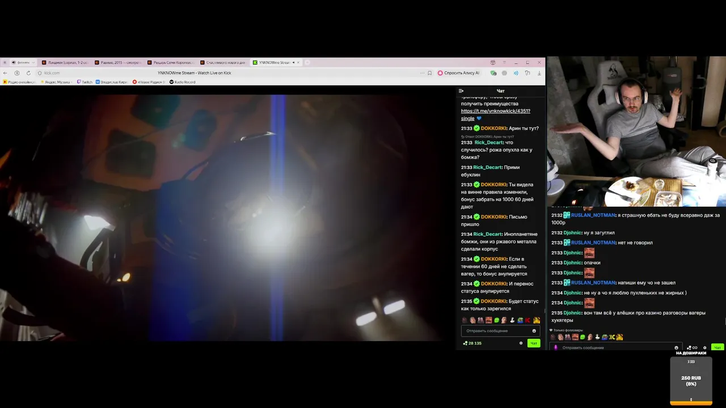Open right chat points infinity icon

tap(692, 348)
